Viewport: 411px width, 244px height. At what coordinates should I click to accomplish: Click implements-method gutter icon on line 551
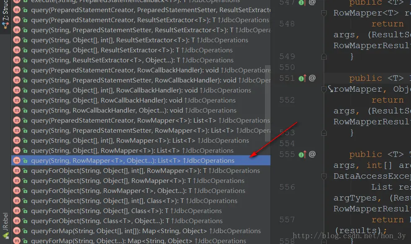coord(302,78)
